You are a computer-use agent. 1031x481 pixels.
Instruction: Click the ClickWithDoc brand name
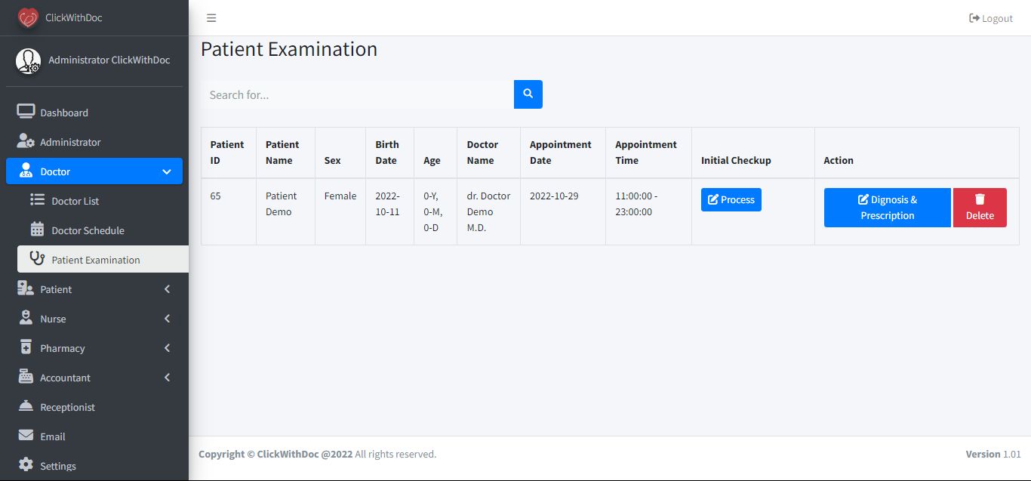coord(74,17)
